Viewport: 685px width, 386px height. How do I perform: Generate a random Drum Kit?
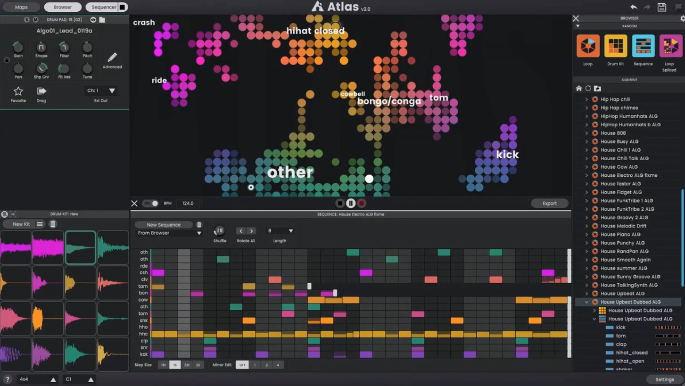point(615,46)
